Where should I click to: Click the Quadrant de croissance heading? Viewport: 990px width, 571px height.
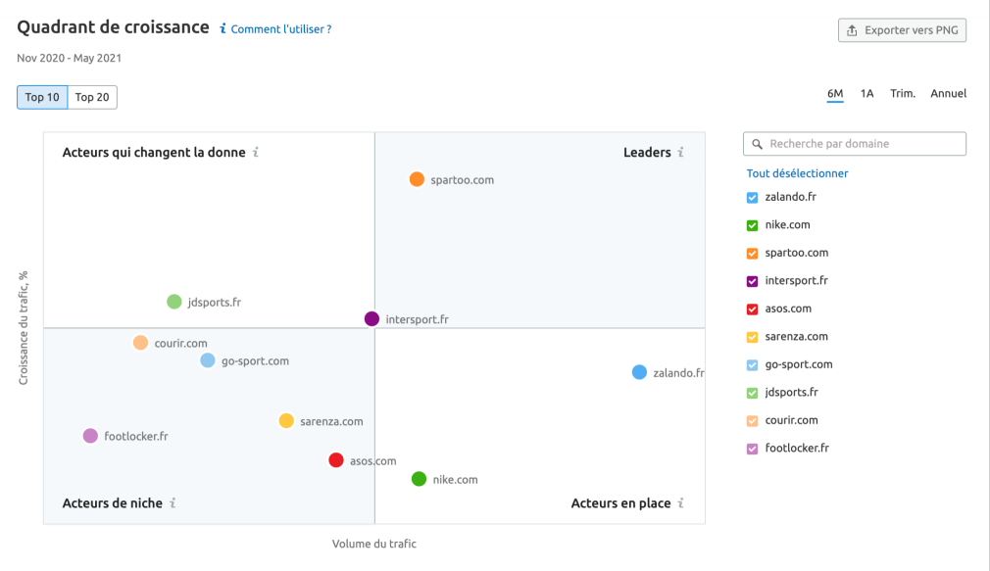(x=113, y=27)
